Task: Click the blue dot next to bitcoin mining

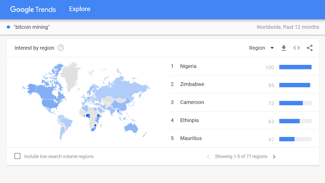Action: pos(8,27)
